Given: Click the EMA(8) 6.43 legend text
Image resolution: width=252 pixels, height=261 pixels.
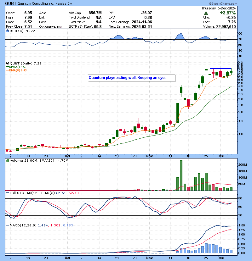Looking at the screenshot, I should (x=18, y=70).
